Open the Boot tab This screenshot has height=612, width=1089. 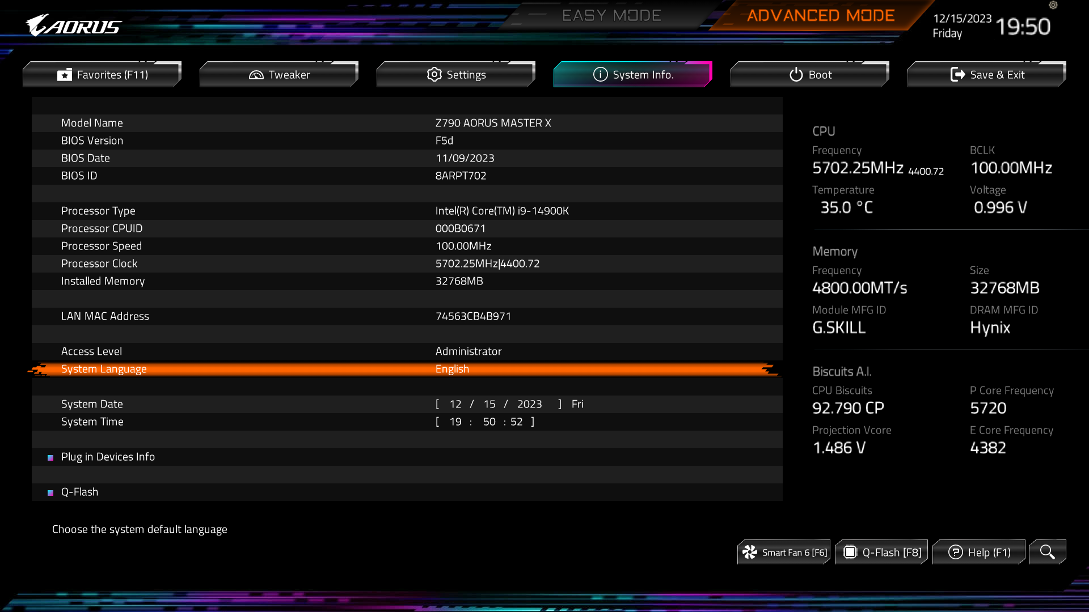810,74
